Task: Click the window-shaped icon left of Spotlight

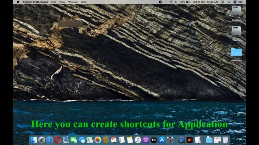Action: tap(222, 2)
